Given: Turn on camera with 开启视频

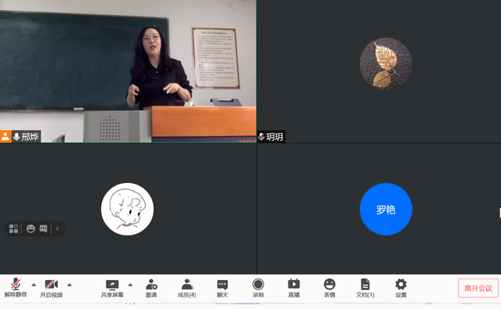Looking at the screenshot, I should (51, 288).
